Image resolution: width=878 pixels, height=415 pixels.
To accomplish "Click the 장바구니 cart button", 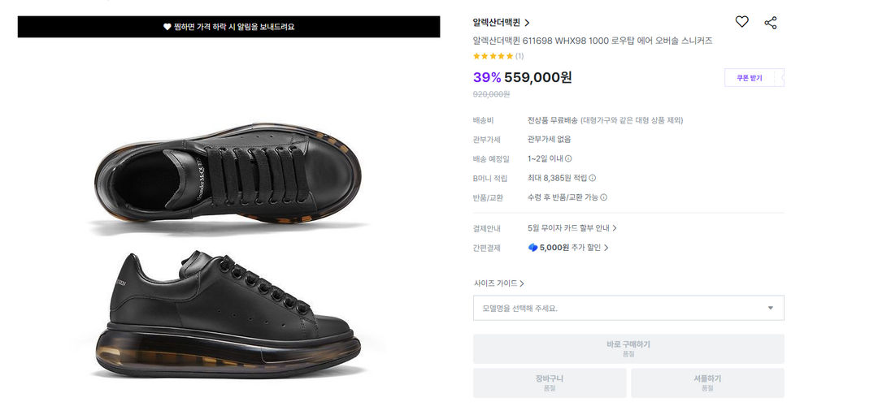I will coord(550,383).
